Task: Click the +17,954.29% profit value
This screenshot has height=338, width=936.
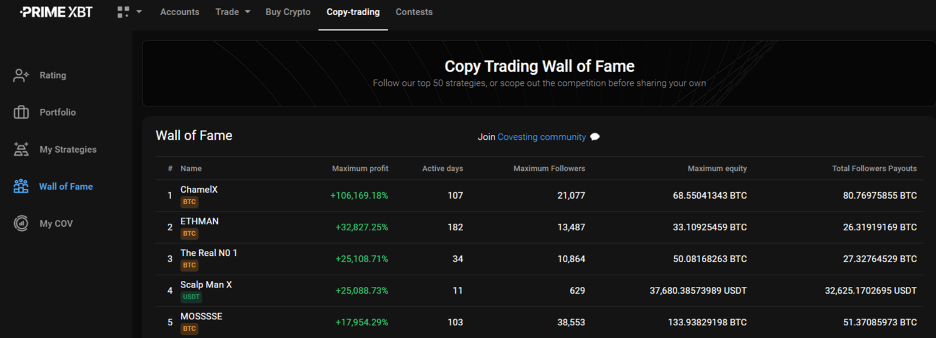Action: (362, 322)
